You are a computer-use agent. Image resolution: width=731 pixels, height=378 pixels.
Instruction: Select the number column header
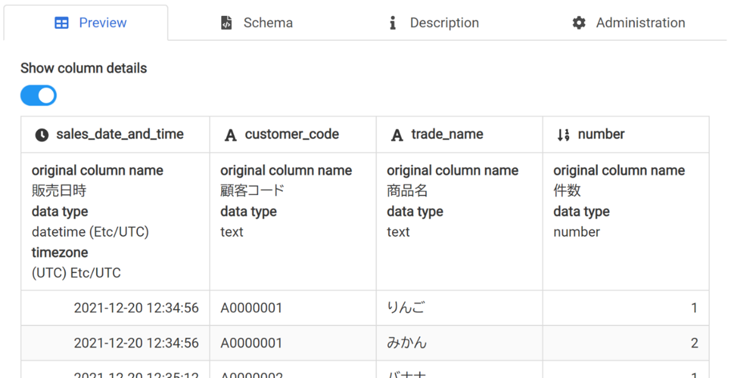coord(601,134)
